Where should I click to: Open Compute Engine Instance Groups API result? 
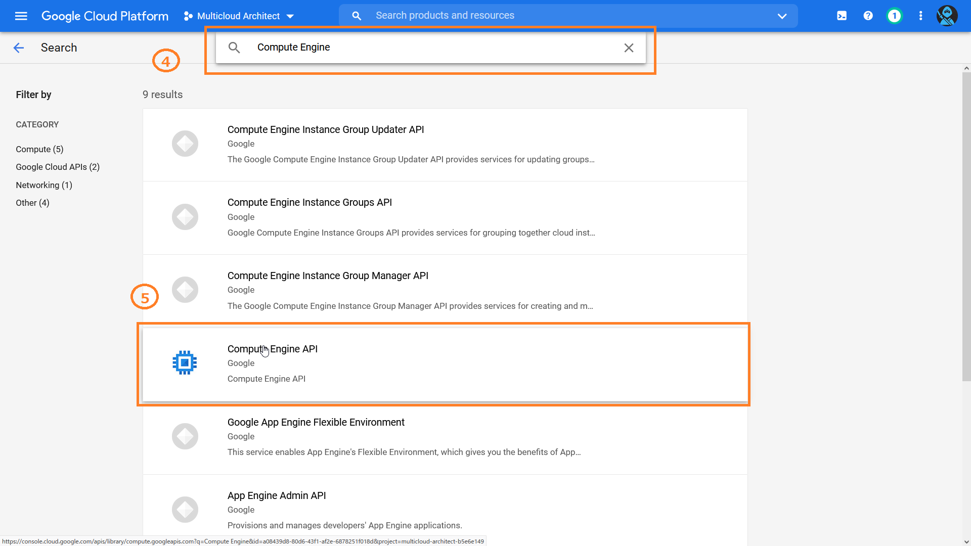tap(310, 202)
